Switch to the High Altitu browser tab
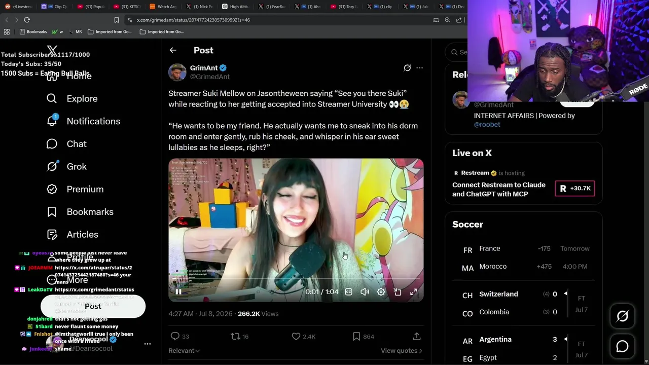 coord(237,7)
